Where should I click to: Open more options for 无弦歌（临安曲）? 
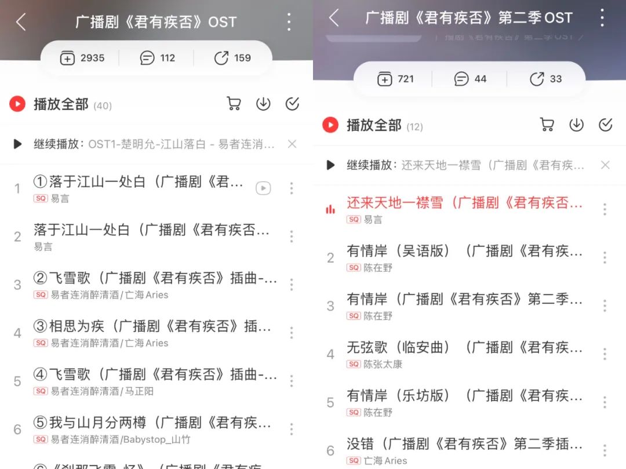(605, 354)
